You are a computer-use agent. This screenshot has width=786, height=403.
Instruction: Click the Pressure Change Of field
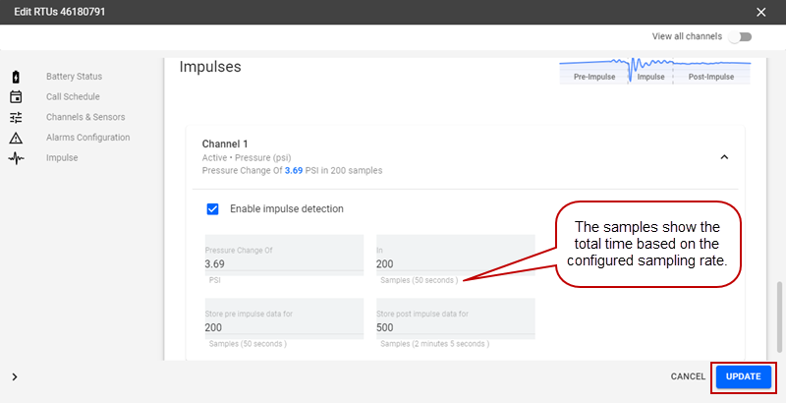(284, 263)
